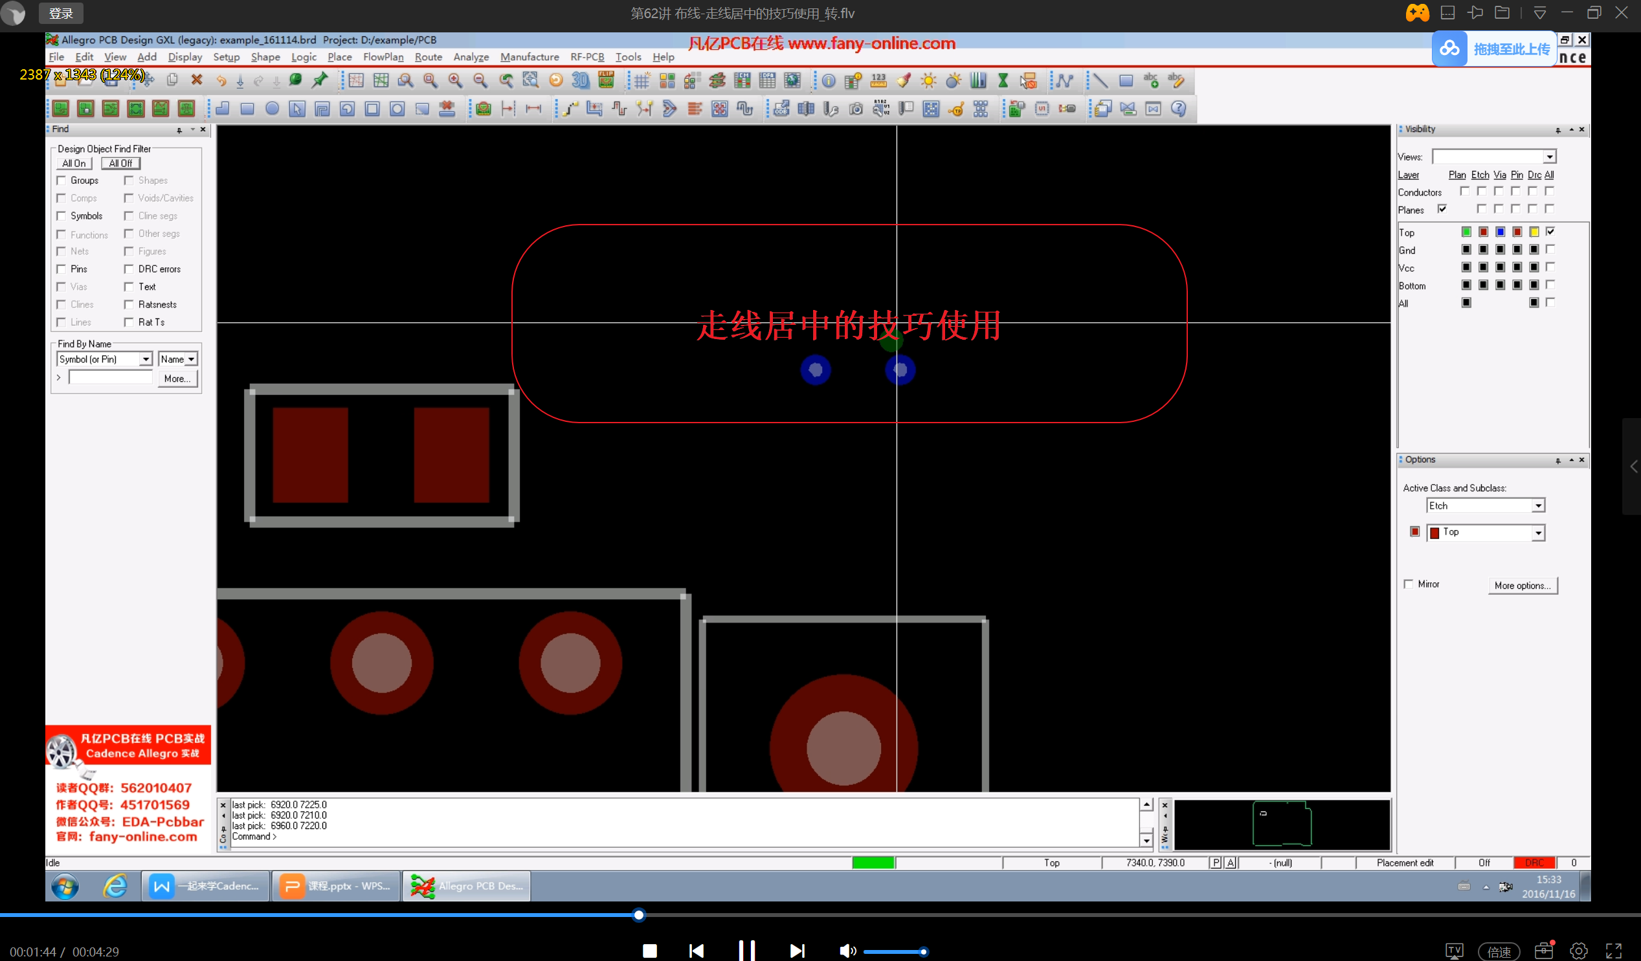
Task: Click the Zoom Out magnifier icon
Action: pos(480,80)
